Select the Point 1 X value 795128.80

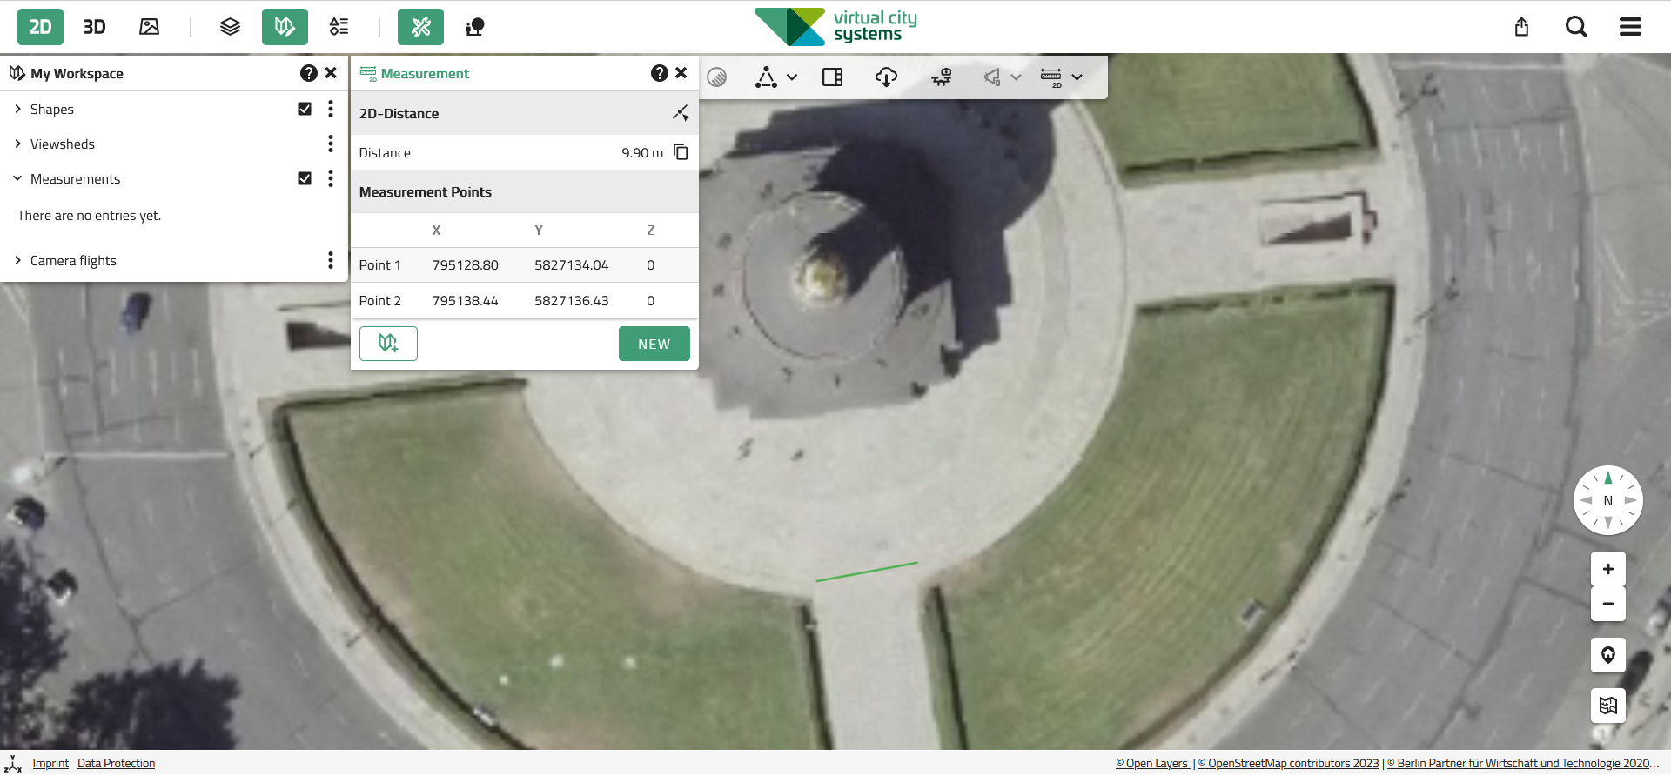tap(466, 265)
